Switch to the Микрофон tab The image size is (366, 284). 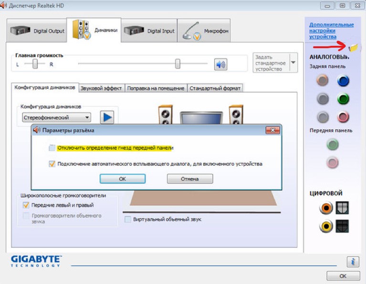pyautogui.click(x=204, y=31)
